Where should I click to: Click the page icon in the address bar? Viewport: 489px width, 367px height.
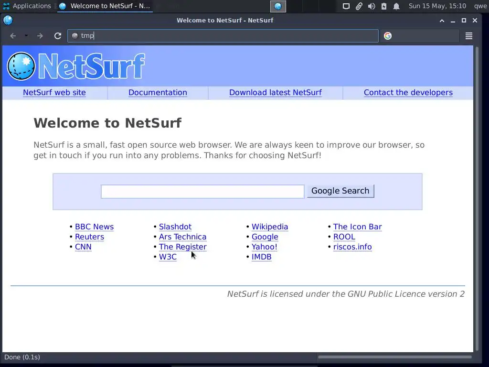point(75,36)
